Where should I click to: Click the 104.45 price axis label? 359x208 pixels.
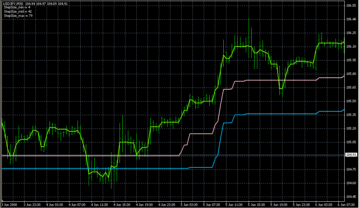pyautogui.click(x=351, y=197)
